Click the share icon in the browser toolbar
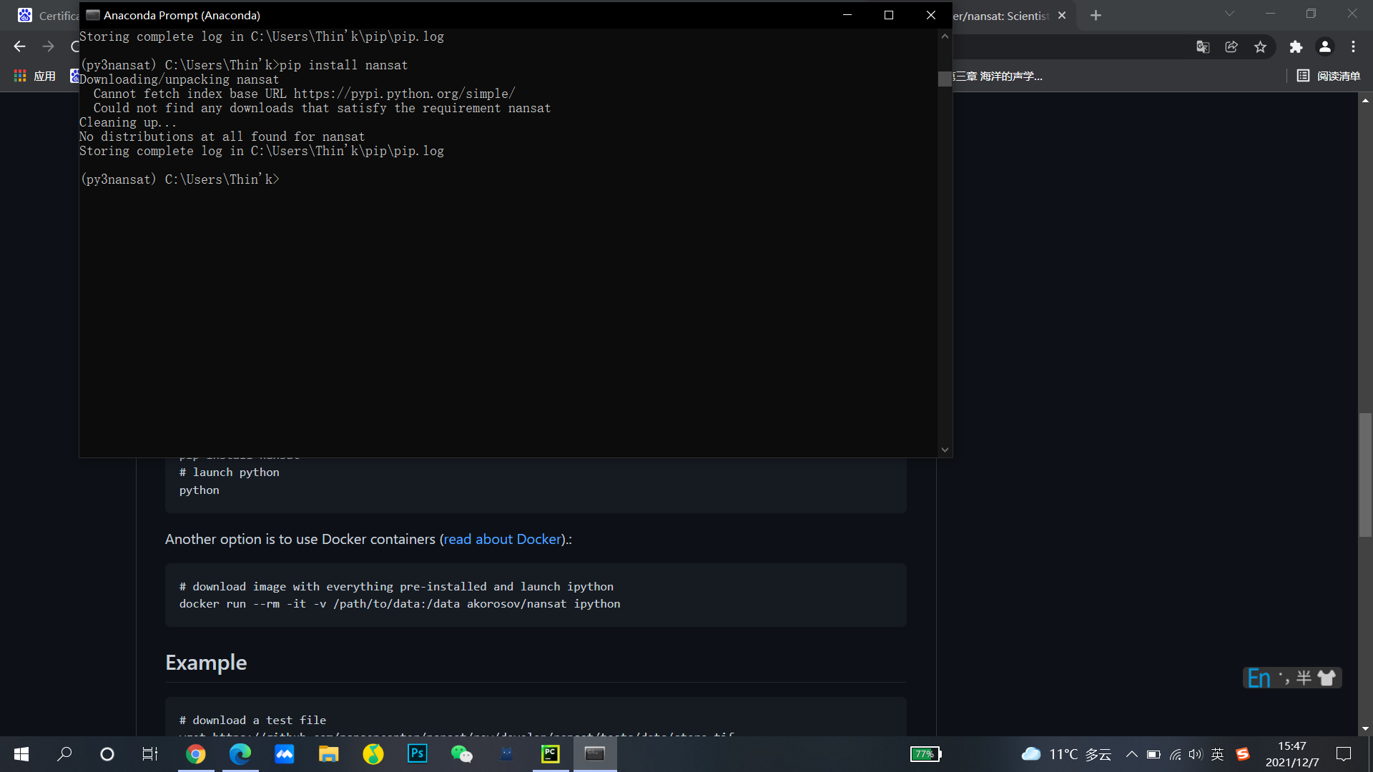1373x772 pixels. 1231,46
